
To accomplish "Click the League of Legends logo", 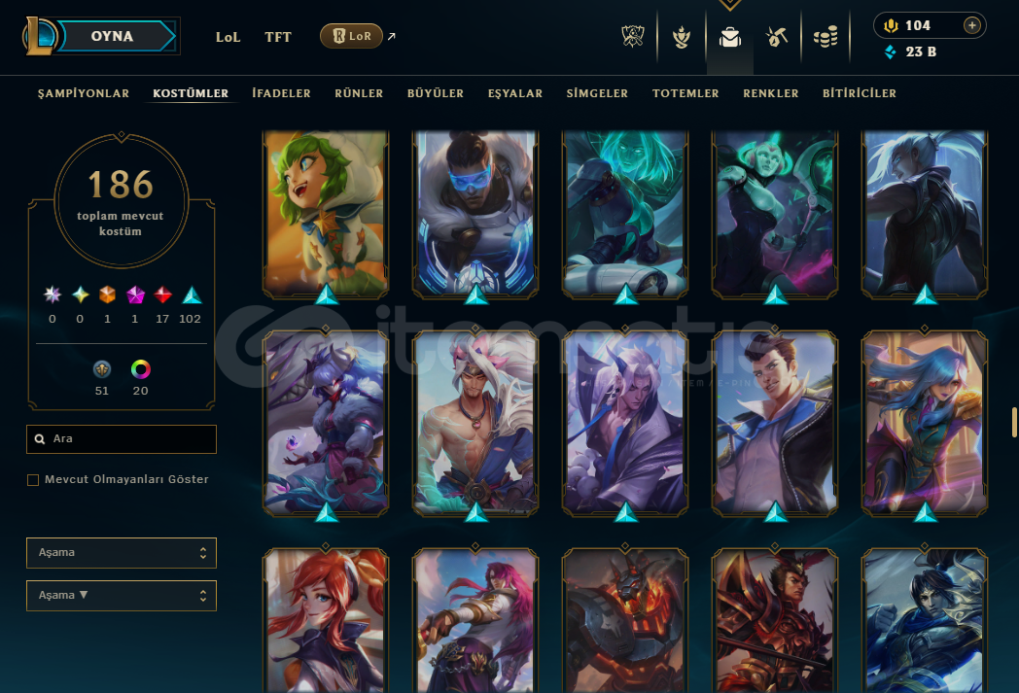I will point(39,36).
